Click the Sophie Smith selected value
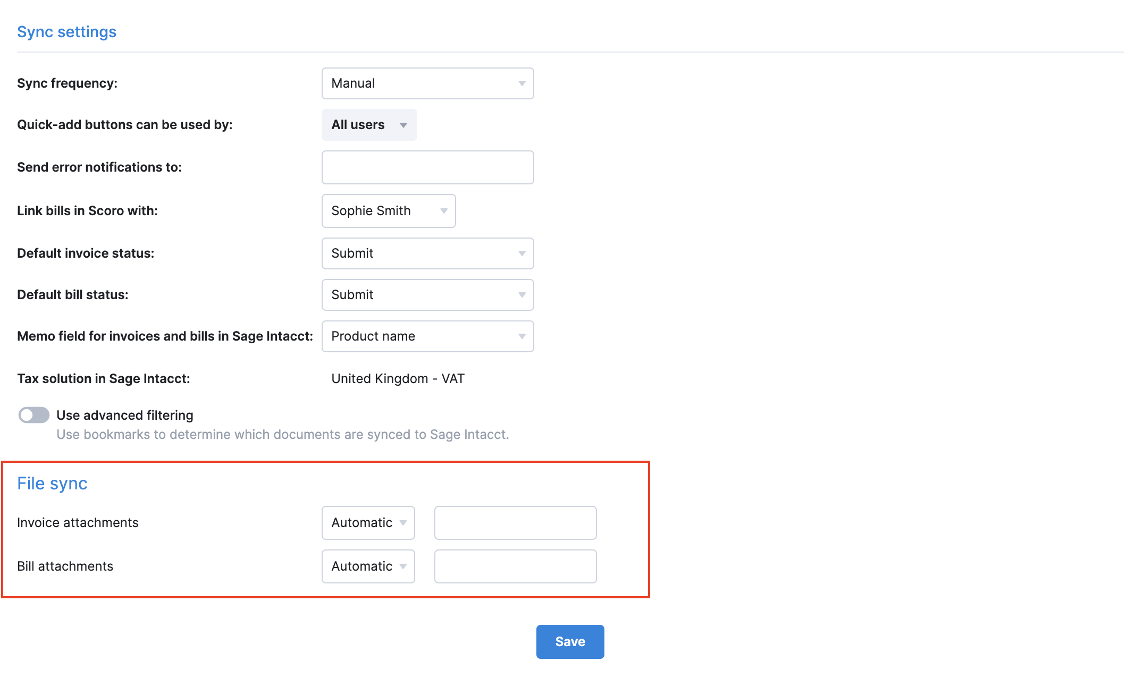The width and height of the screenshot is (1144, 678). (x=371, y=210)
